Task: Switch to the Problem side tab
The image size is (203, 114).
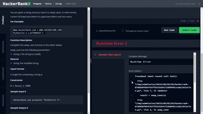Action: pyautogui.click(x=3, y=20)
